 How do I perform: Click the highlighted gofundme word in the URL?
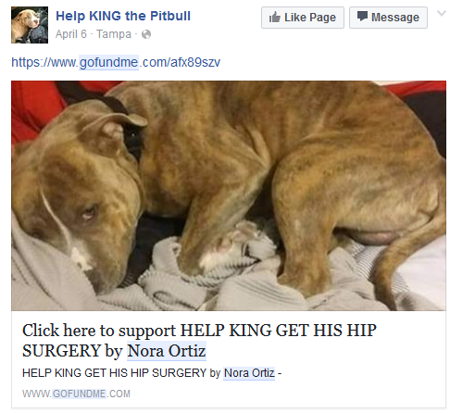(108, 62)
